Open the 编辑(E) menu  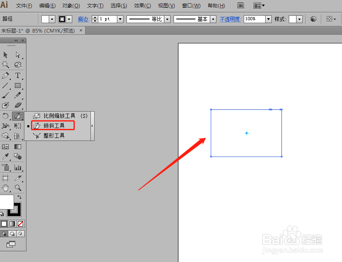click(x=47, y=6)
